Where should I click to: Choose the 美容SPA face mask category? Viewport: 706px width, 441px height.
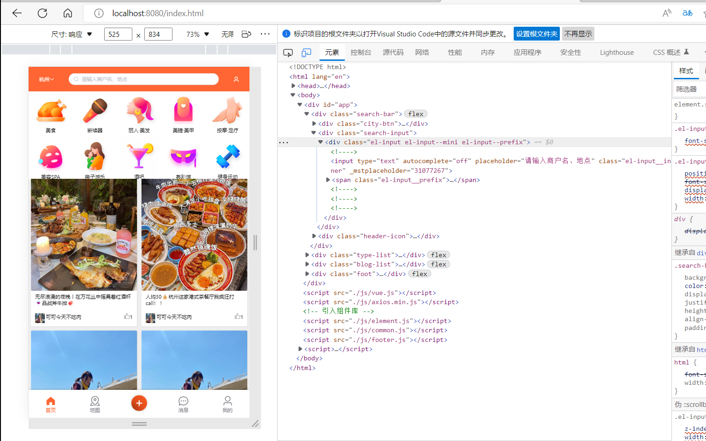51,161
